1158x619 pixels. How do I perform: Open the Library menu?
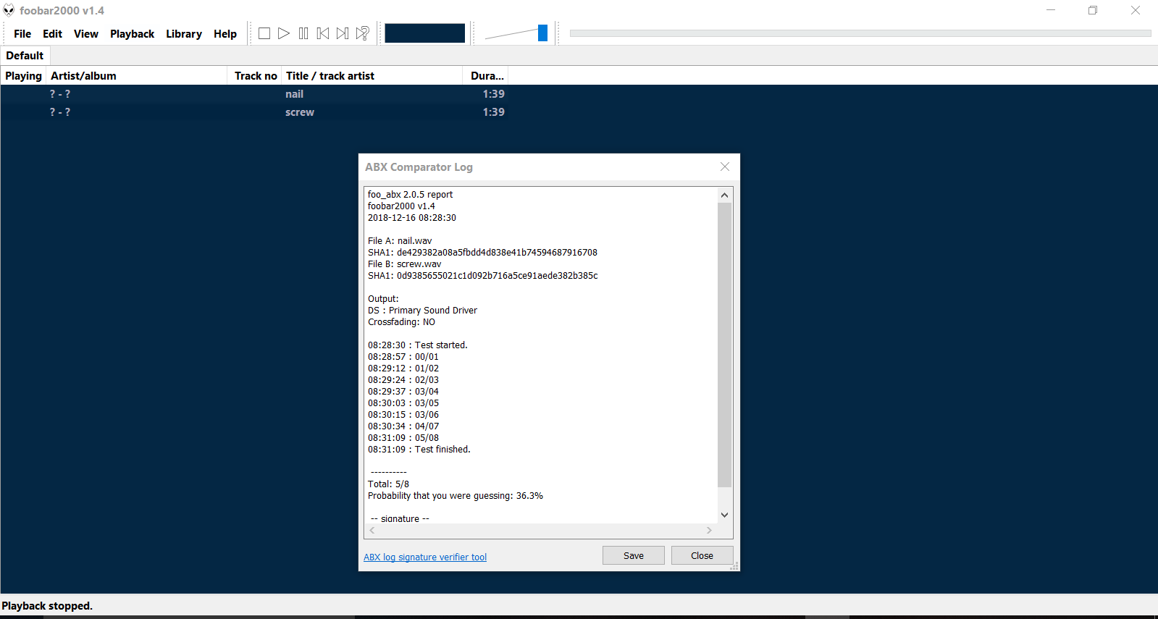(184, 34)
